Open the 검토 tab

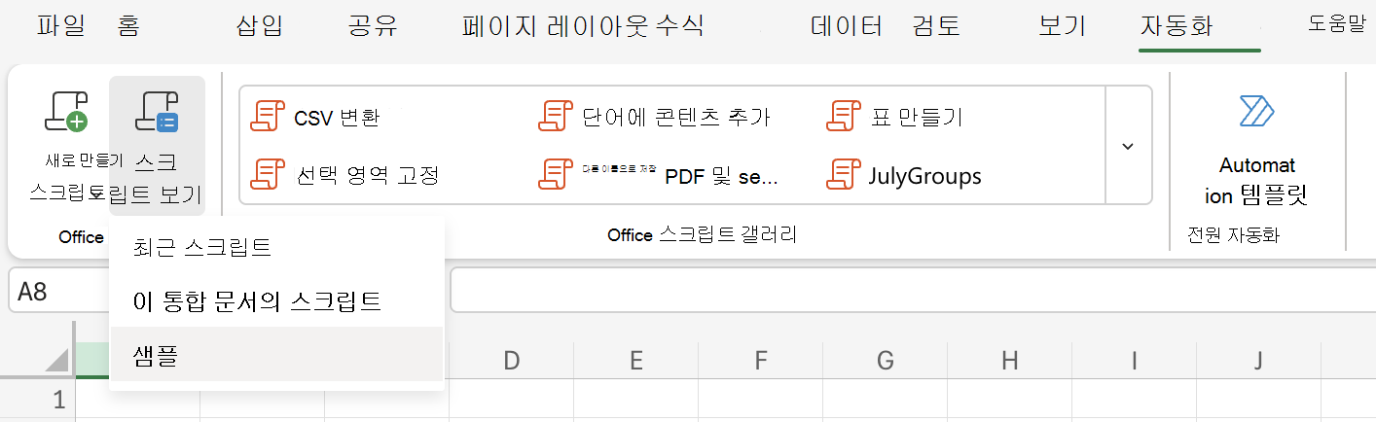937,25
